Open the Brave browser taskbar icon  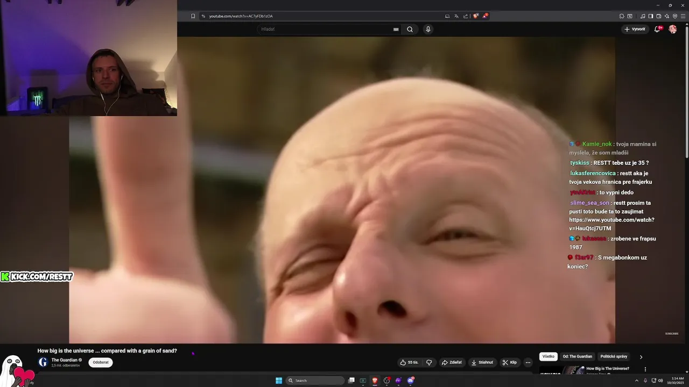click(x=375, y=381)
